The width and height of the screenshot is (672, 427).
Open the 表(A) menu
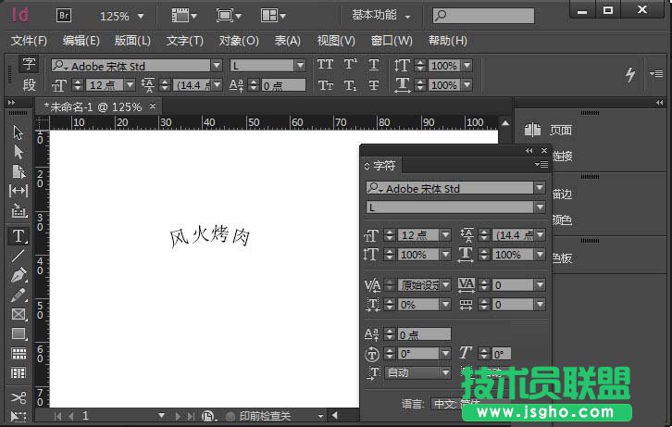(x=287, y=41)
